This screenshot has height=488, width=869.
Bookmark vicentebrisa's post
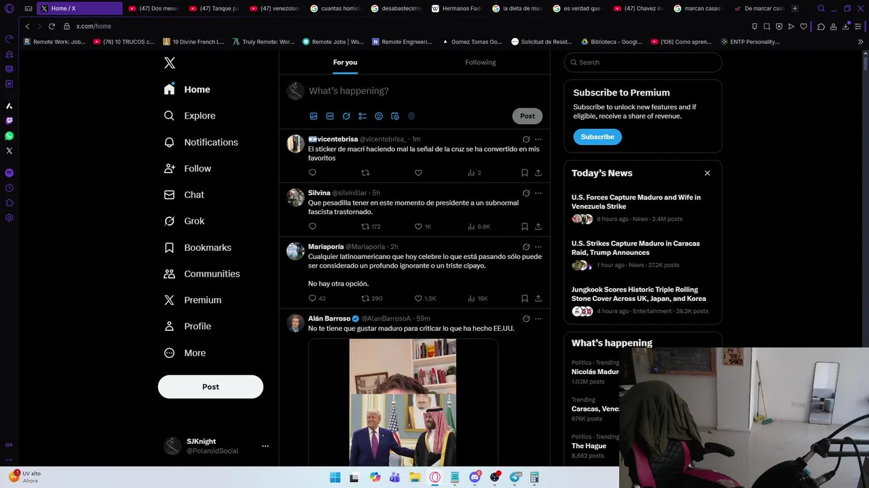click(x=525, y=173)
